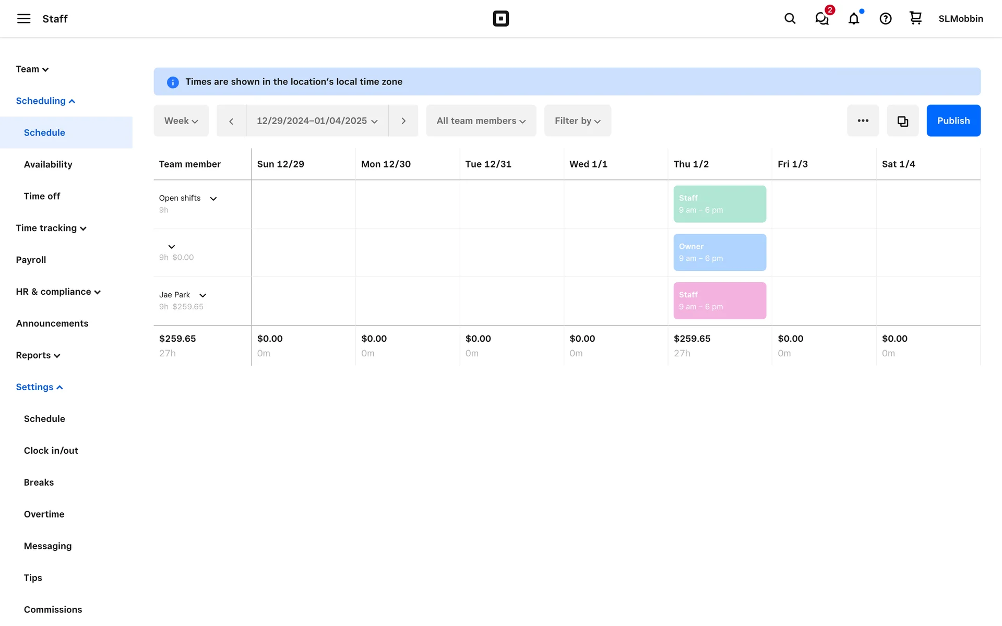1002x626 pixels.
Task: Click the Publish button
Action: tap(953, 121)
